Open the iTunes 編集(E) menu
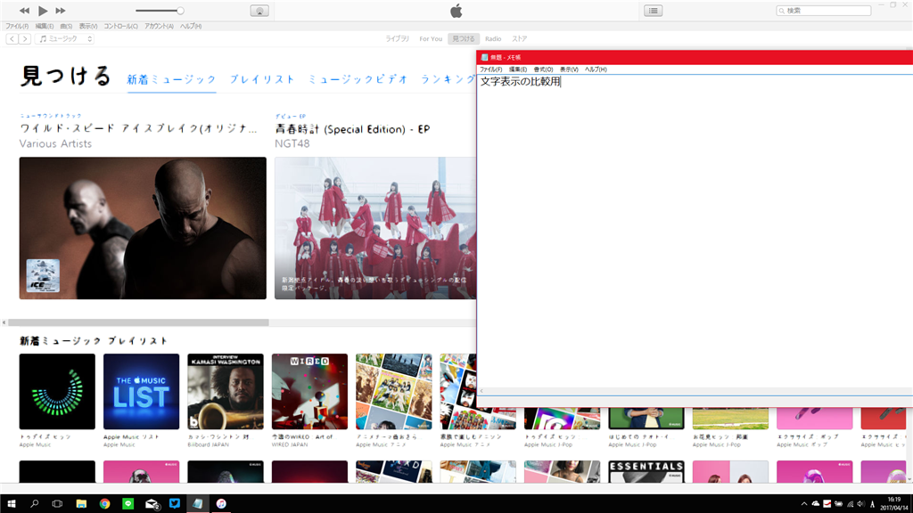This screenshot has width=913, height=513. click(45, 26)
